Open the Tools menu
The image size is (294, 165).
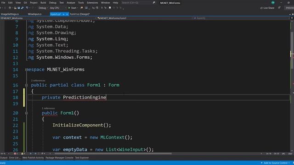pyautogui.click(x=81, y=3)
